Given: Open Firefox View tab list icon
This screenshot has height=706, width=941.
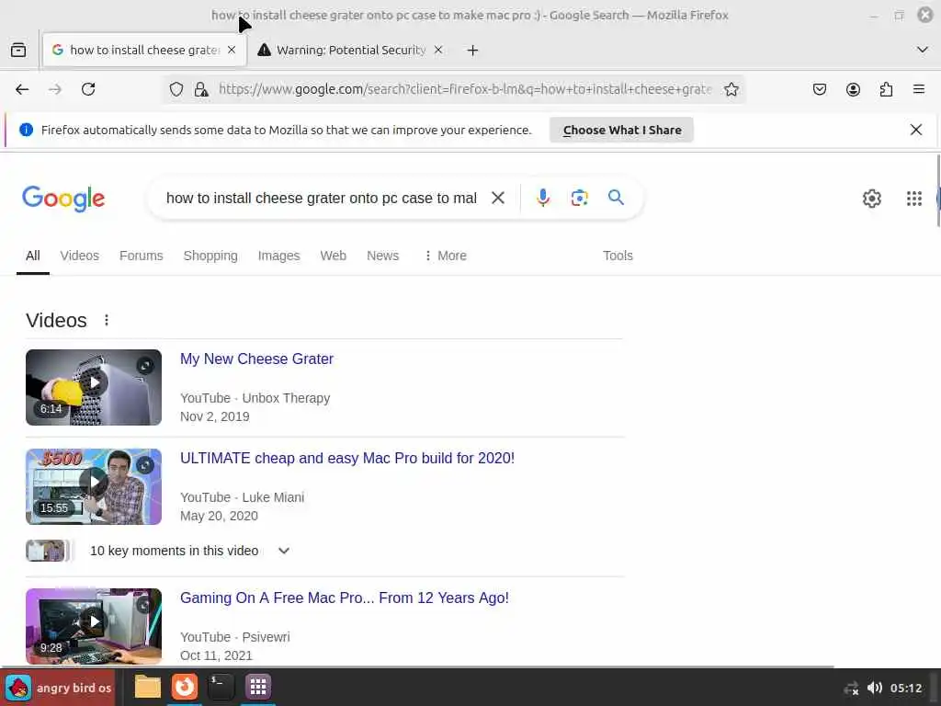Looking at the screenshot, I should point(18,50).
